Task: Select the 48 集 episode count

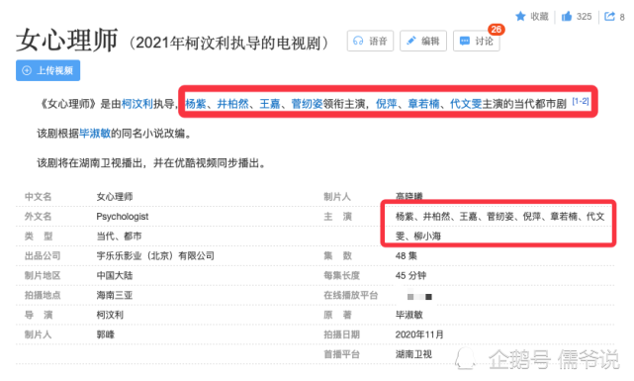Action: (407, 255)
